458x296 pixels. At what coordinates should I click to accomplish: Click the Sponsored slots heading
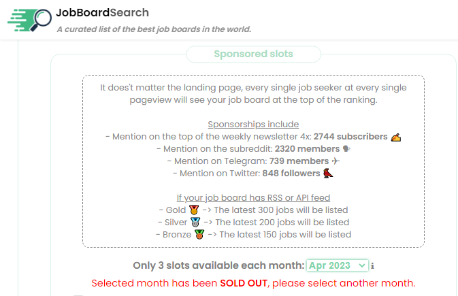pos(253,54)
